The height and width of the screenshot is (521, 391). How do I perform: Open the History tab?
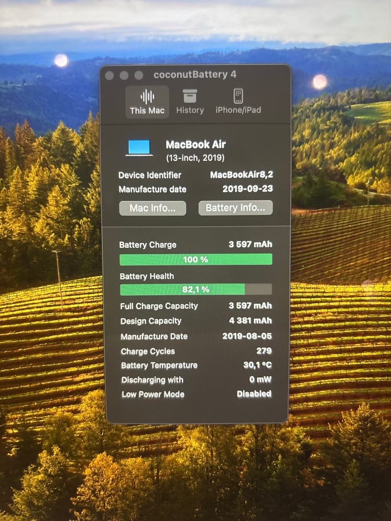pos(190,102)
